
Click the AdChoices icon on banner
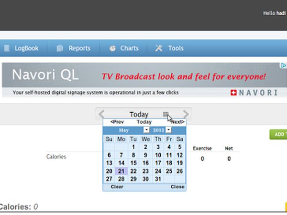284,65
